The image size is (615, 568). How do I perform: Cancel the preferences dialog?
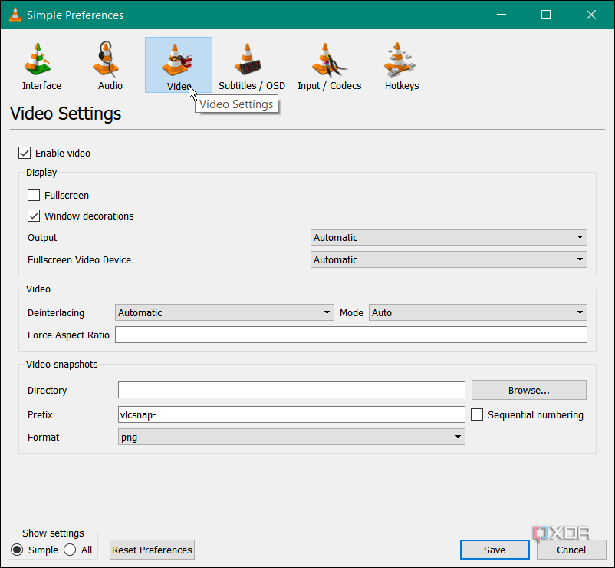(571, 550)
